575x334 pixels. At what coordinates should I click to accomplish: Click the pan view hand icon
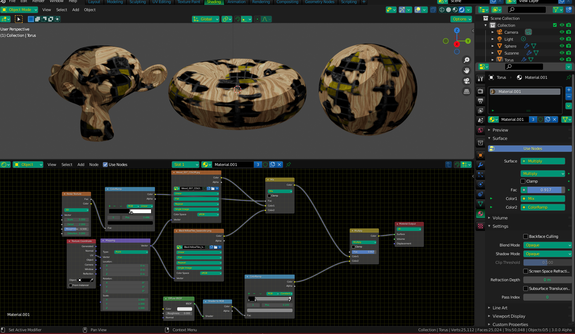tap(467, 70)
